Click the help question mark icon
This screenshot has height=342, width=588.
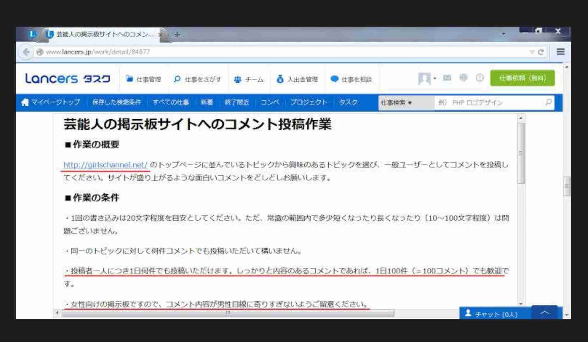tap(480, 78)
